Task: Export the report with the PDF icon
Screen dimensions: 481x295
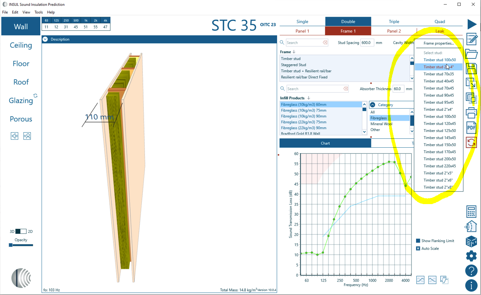Action: [471, 128]
